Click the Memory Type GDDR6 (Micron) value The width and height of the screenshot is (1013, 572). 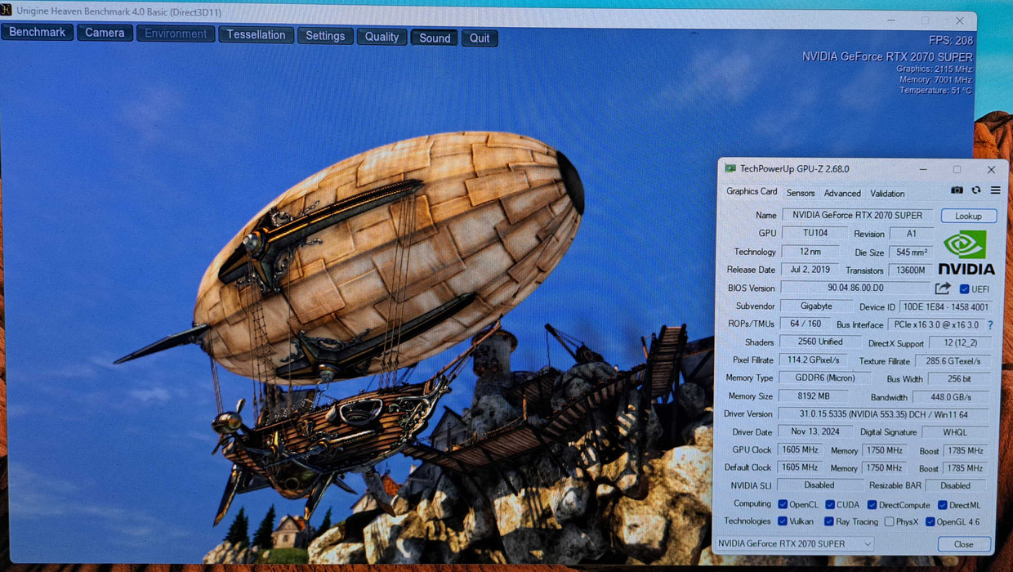(824, 378)
